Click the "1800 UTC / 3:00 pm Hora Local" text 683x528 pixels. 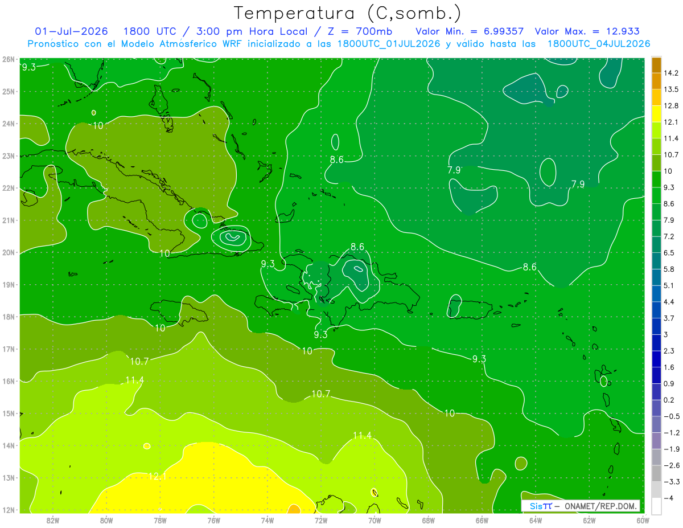tap(214, 31)
